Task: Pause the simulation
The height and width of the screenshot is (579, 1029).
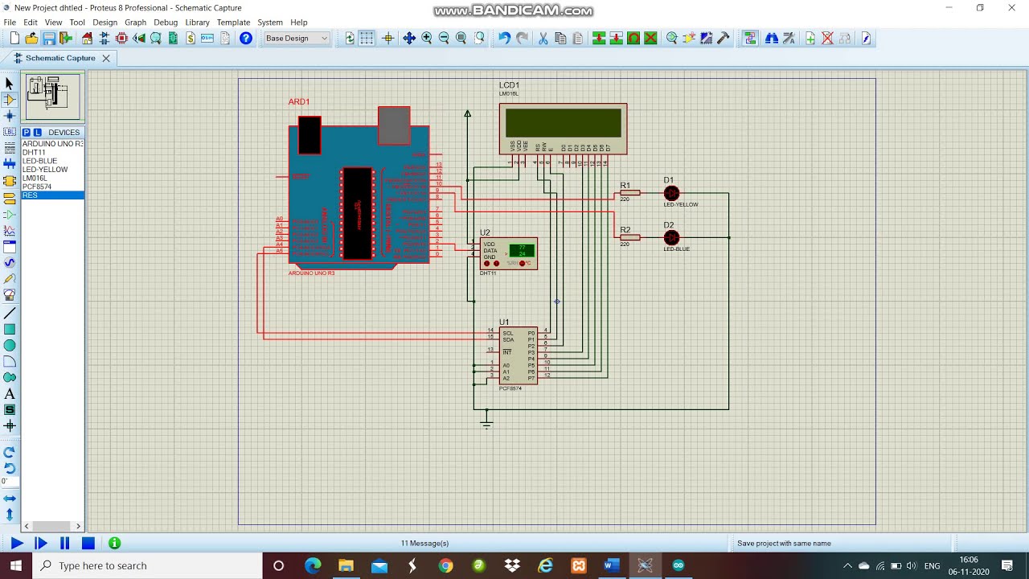Action: tap(64, 544)
